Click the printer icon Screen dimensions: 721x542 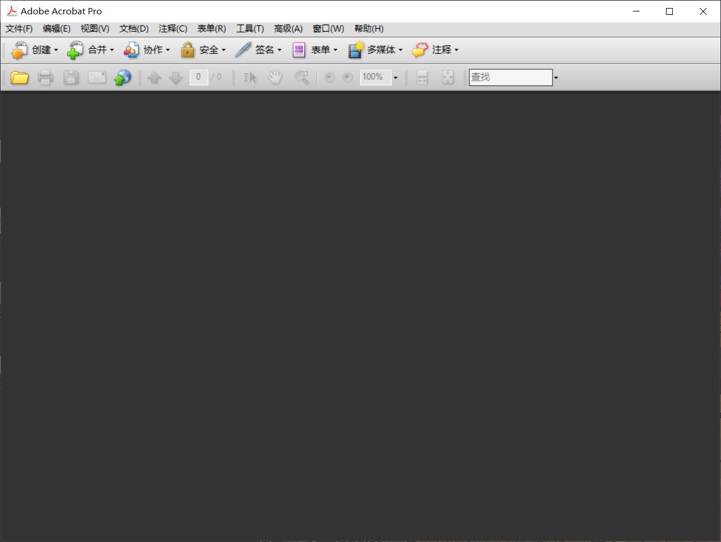point(45,77)
